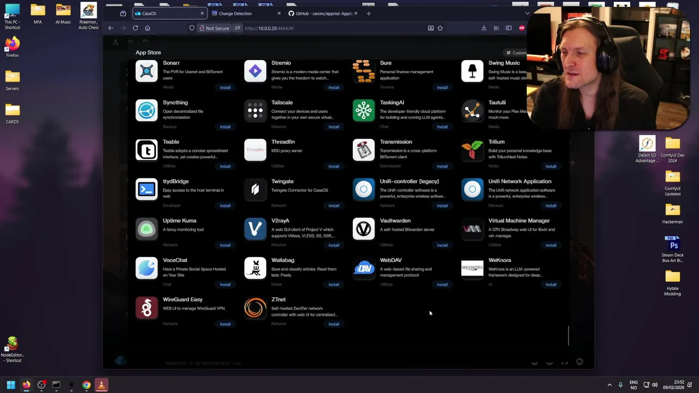Install the WireGuard Easy app

225,324
